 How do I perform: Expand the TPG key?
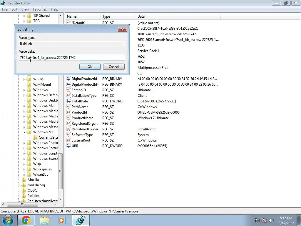click(24, 21)
